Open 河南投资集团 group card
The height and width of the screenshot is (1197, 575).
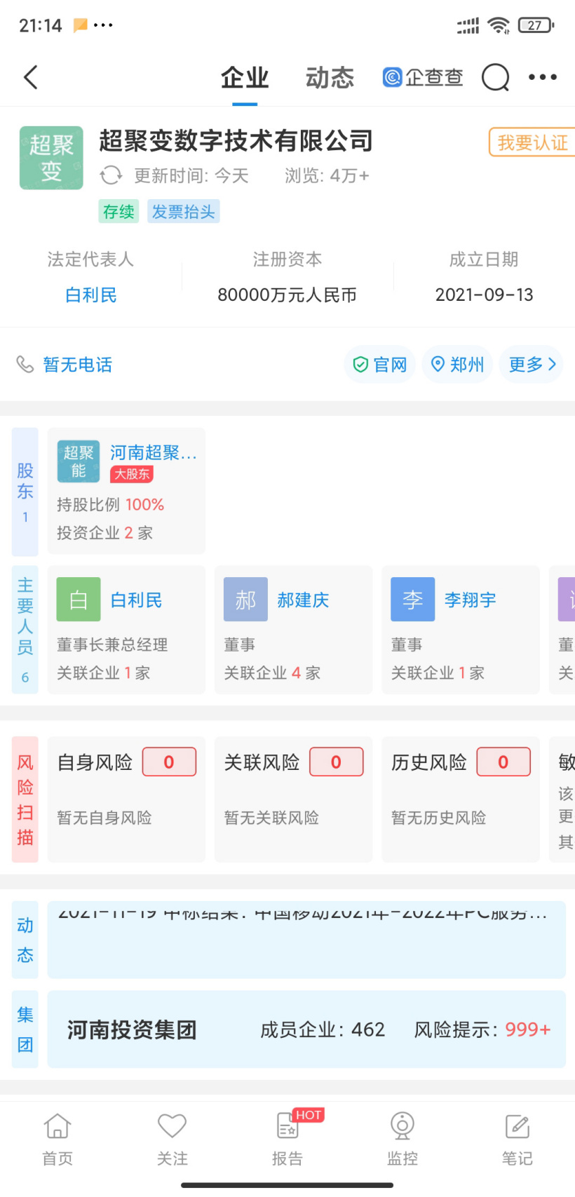click(x=306, y=1029)
